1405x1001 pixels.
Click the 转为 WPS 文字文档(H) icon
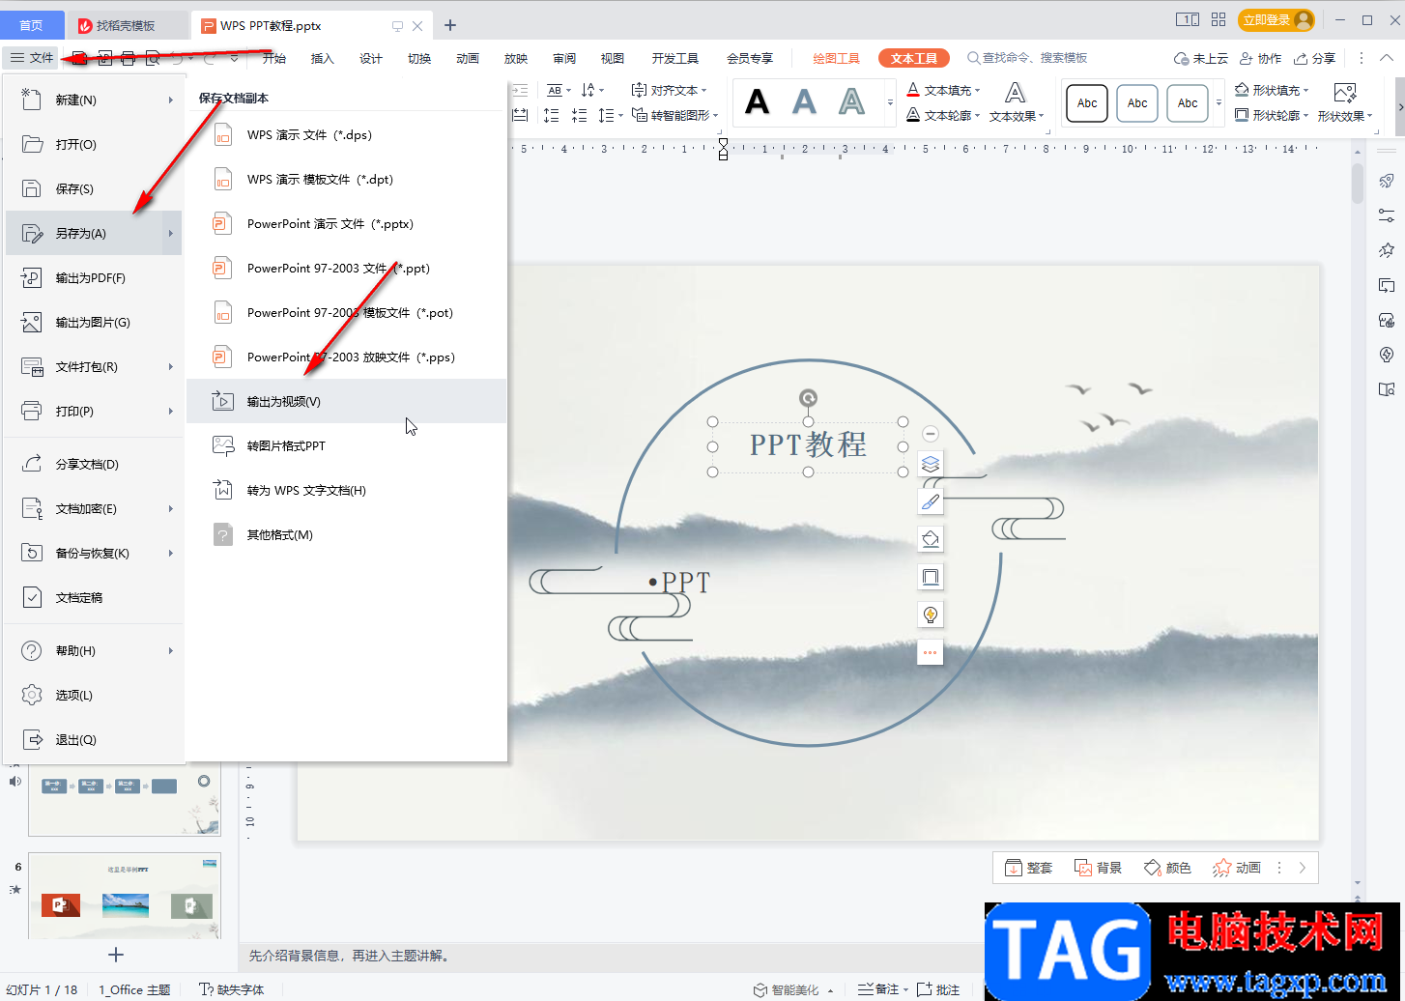point(223,490)
